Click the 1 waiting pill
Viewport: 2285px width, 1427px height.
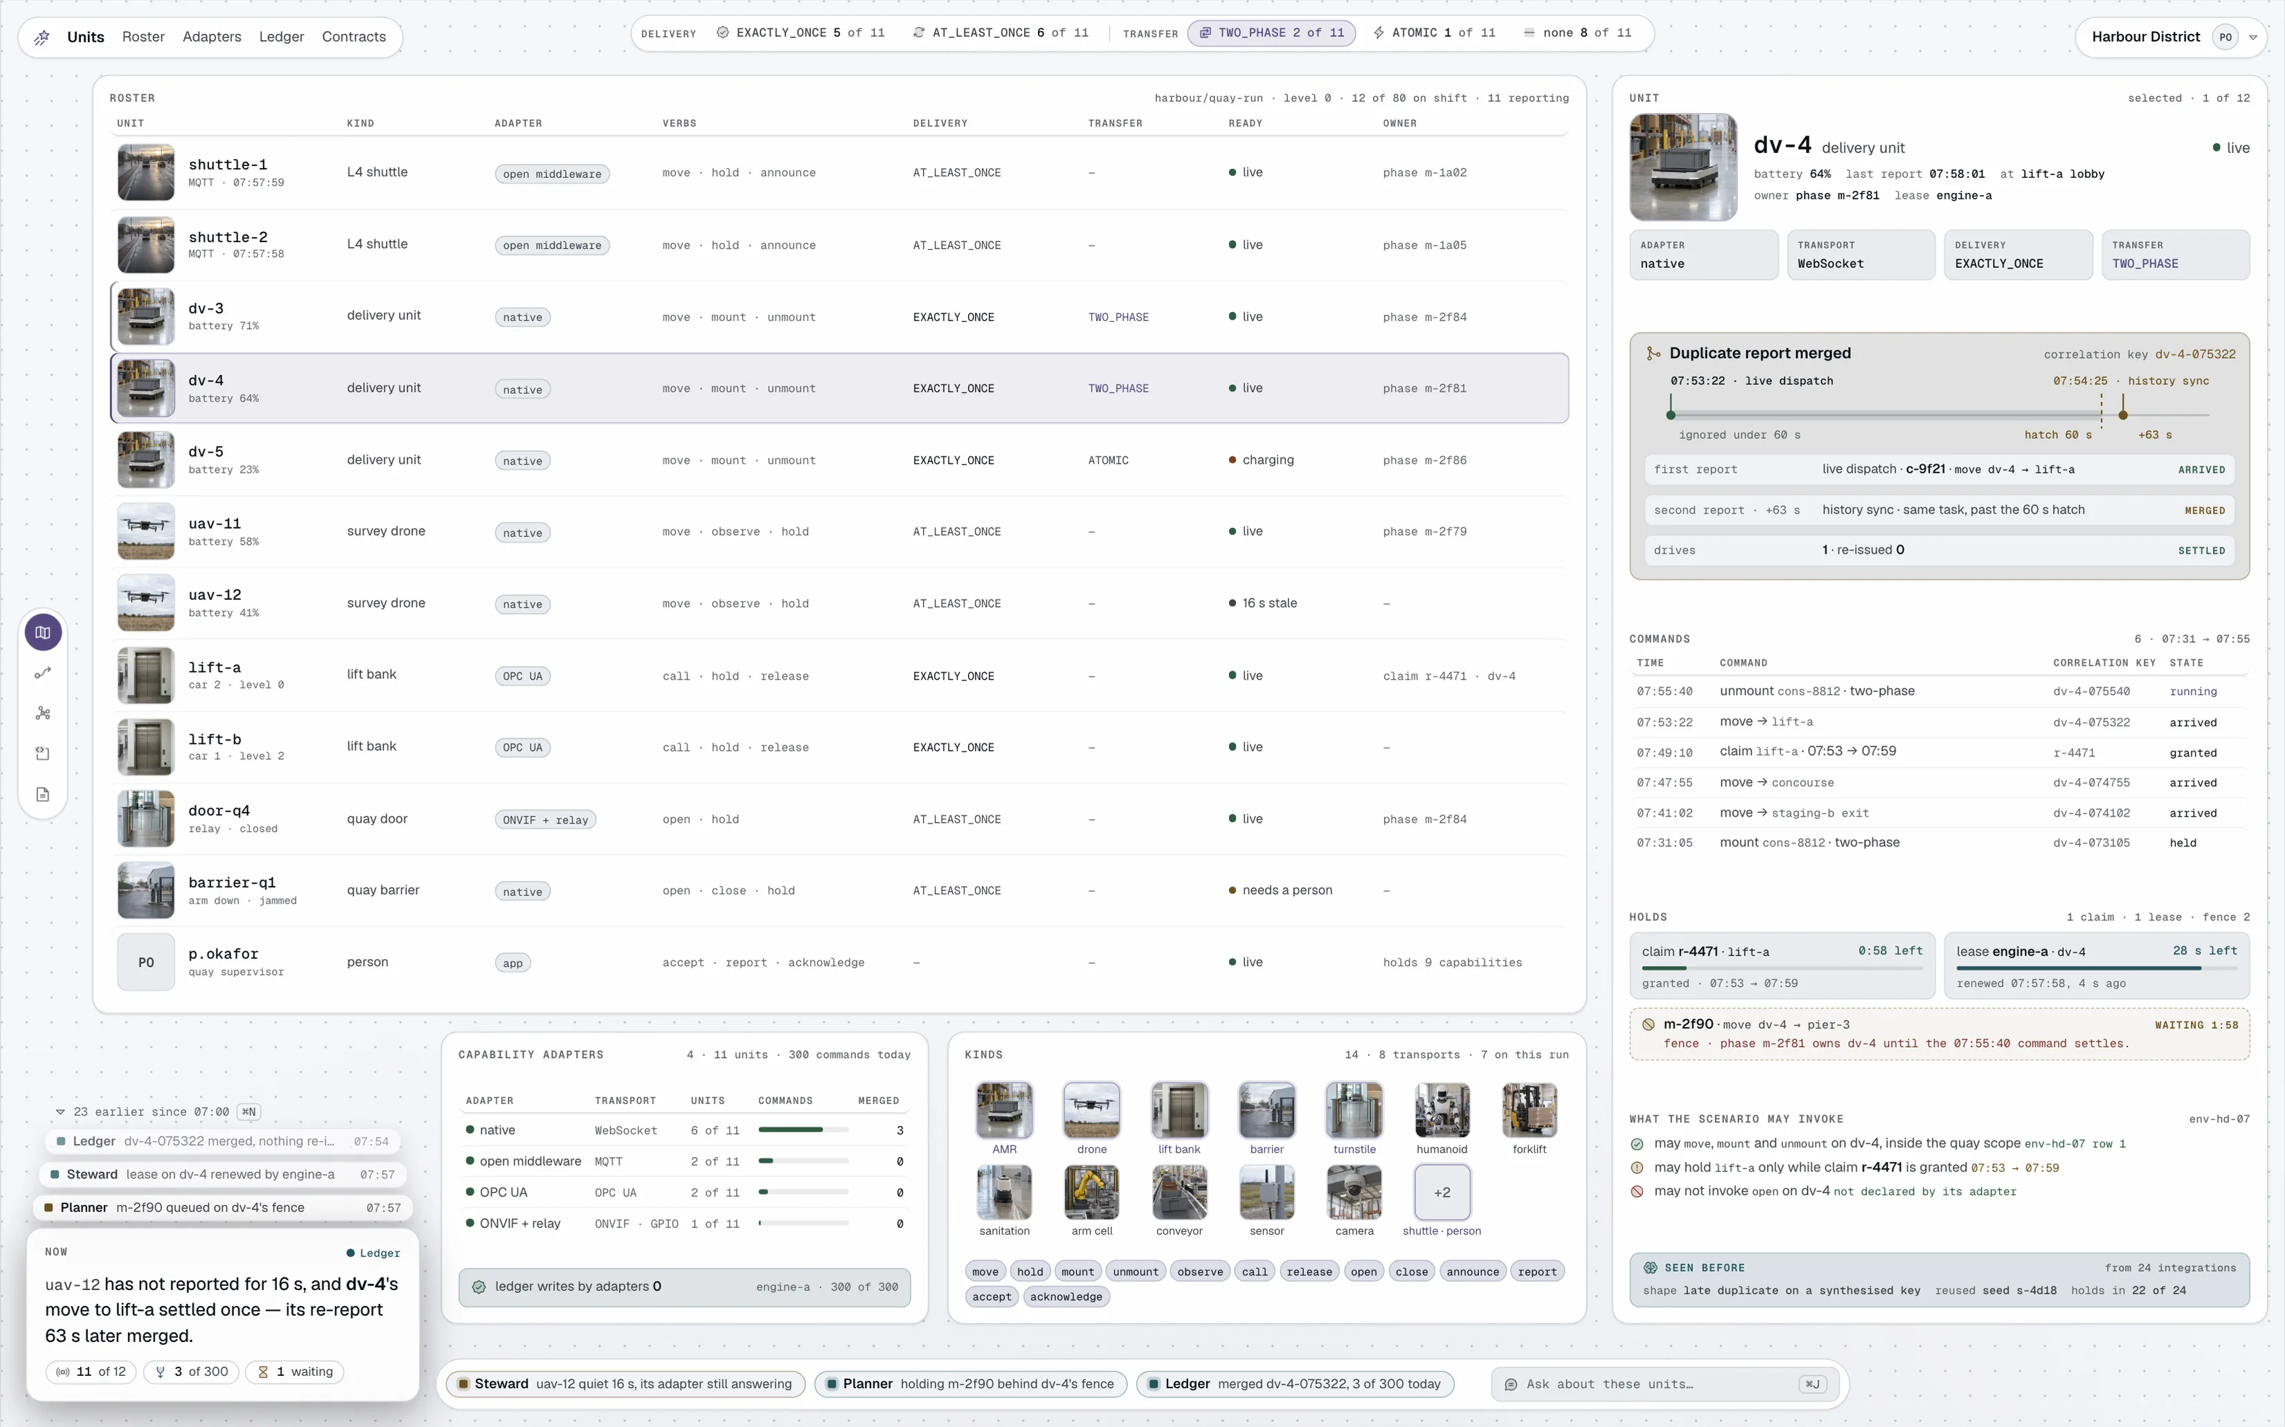[294, 1372]
